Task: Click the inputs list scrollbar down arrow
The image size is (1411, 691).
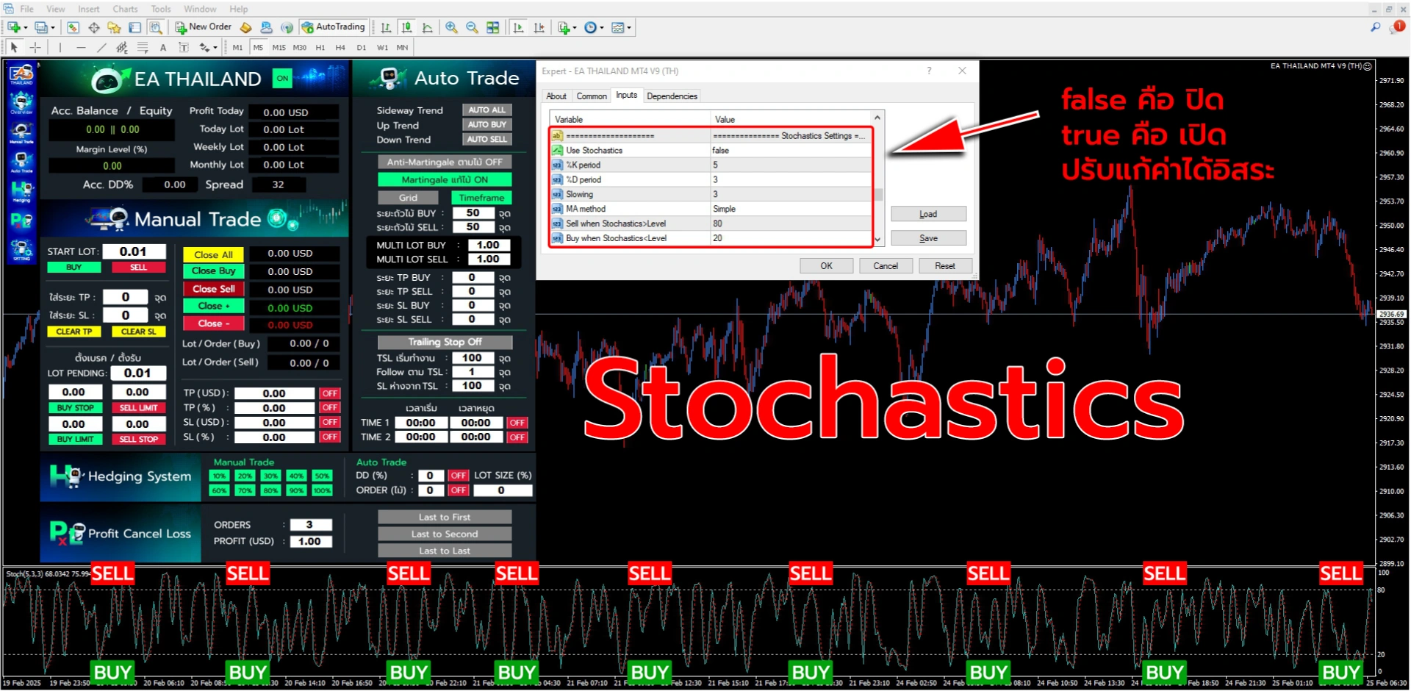Action: tap(877, 239)
